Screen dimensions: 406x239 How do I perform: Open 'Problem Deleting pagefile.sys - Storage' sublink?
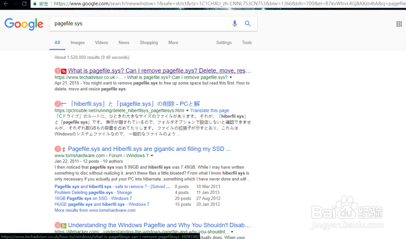[x=93, y=192]
